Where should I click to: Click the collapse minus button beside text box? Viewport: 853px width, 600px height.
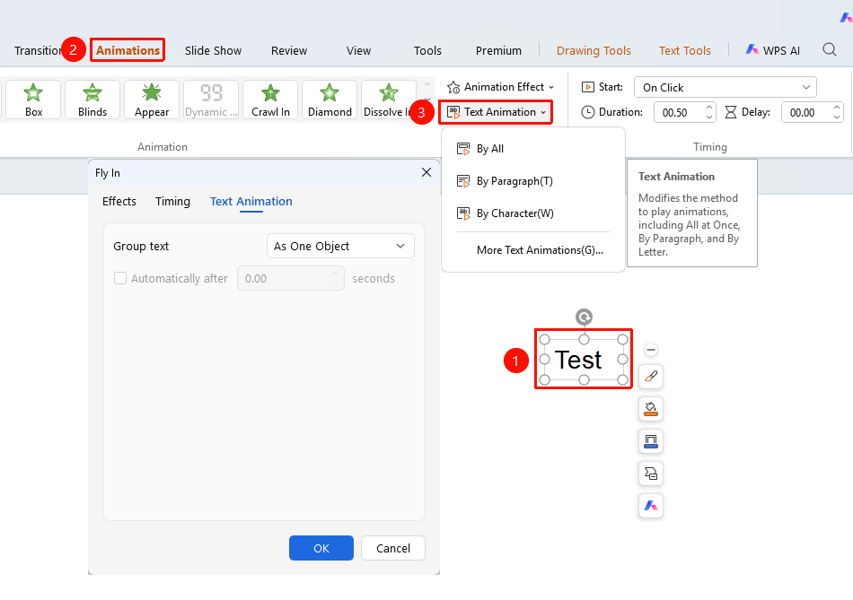click(x=651, y=350)
